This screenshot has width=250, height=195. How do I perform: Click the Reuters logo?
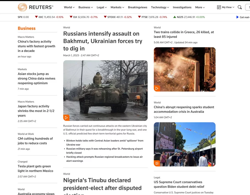coord(35,7)
